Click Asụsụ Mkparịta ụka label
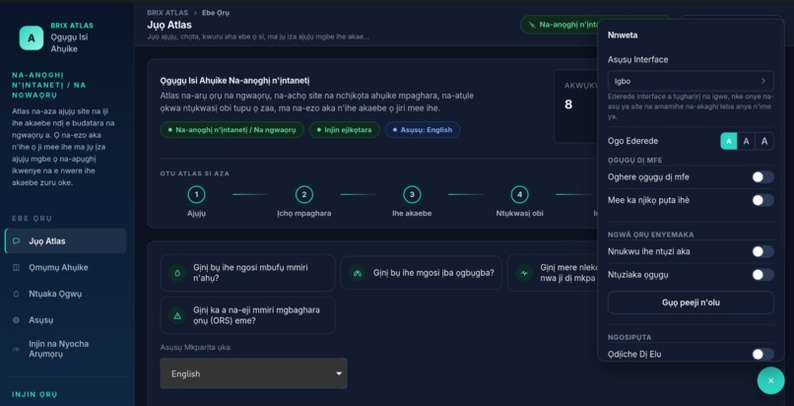 pyautogui.click(x=195, y=347)
